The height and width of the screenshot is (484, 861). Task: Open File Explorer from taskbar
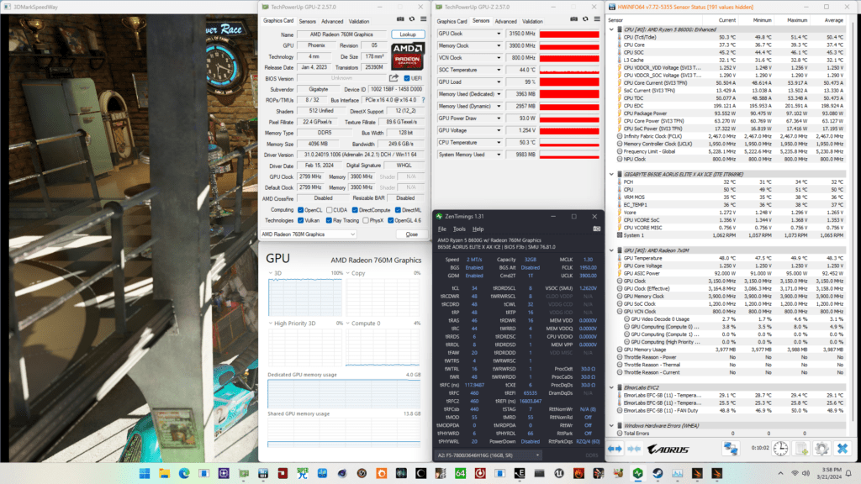pos(164,473)
